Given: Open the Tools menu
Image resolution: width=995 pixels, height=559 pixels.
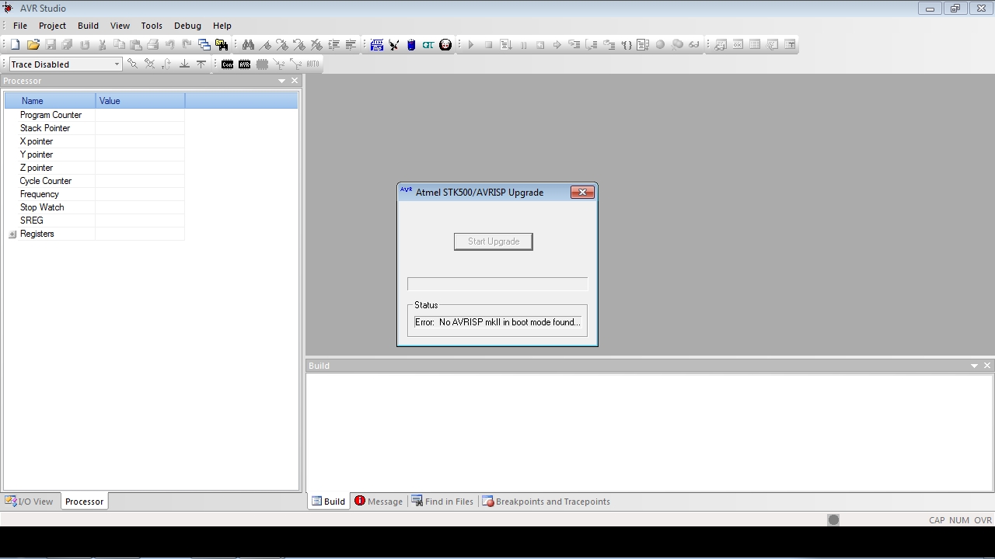Looking at the screenshot, I should pos(152,26).
